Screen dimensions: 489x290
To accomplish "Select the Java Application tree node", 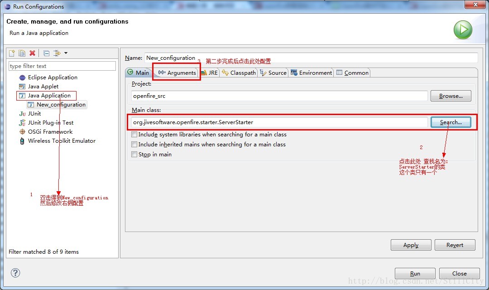I will pyautogui.click(x=49, y=96).
